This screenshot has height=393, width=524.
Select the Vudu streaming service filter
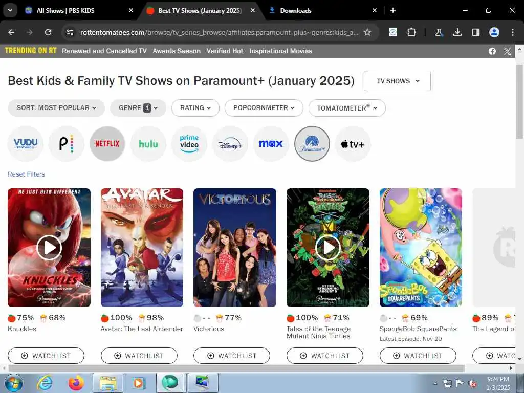(26, 144)
